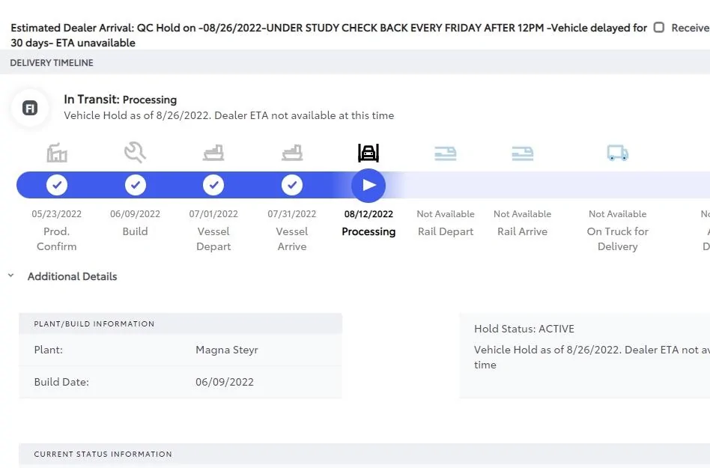Image resolution: width=710 pixels, height=468 pixels.
Task: Tick the Received checkbox at top right
Action: click(659, 28)
